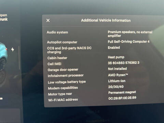Select the Permanent magnet value
The width and height of the screenshot is (164, 123).
tap(122, 92)
